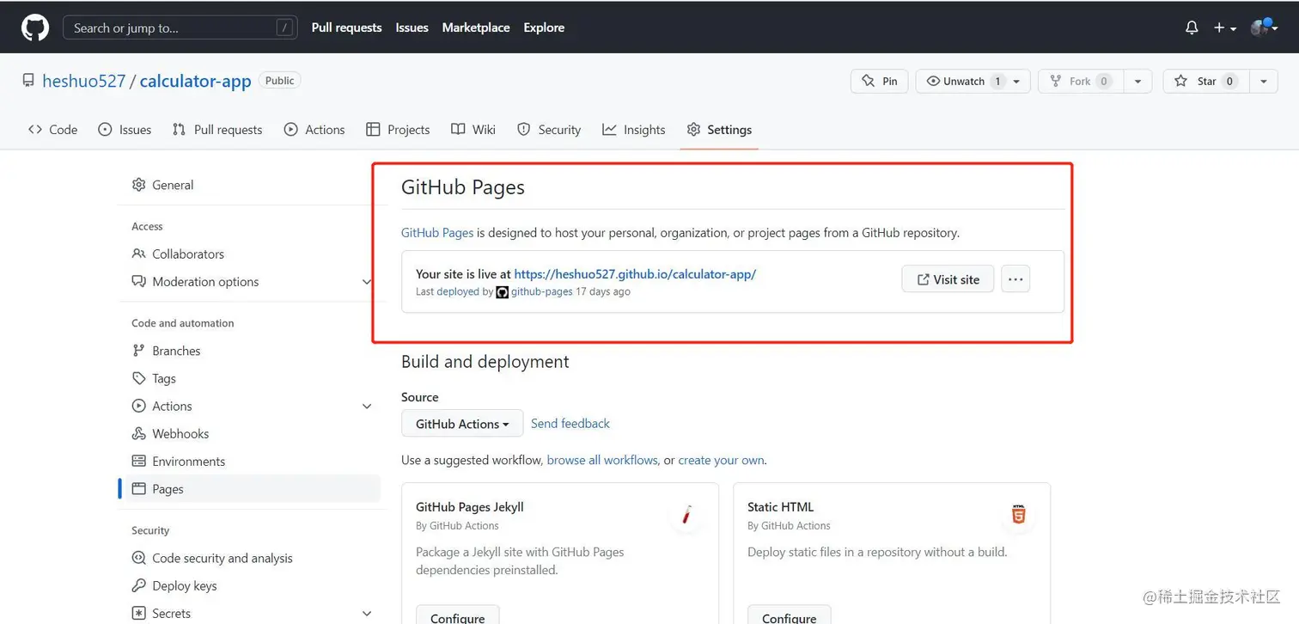Click the Visit site button
Image resolution: width=1299 pixels, height=624 pixels.
coord(948,279)
